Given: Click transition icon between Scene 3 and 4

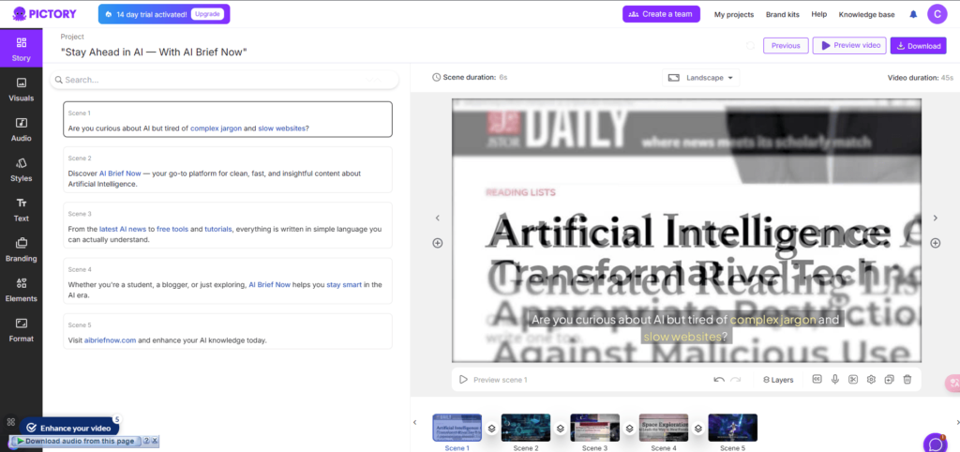Looking at the screenshot, I should click(629, 429).
